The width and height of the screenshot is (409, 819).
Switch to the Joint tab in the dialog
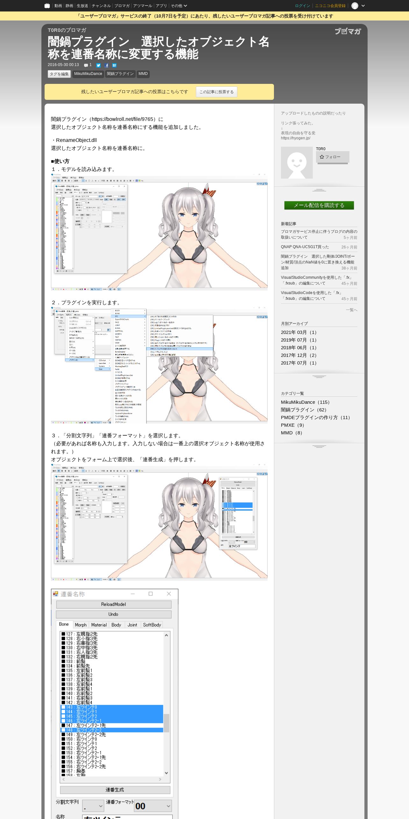point(132,625)
